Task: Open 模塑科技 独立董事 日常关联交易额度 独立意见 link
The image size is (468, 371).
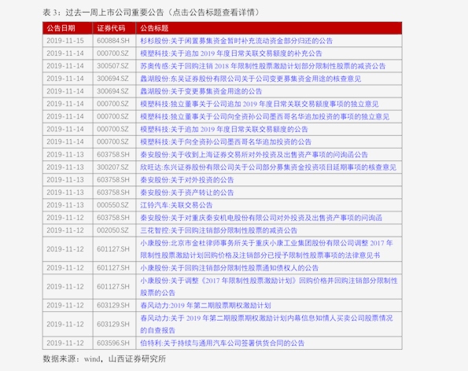Action: coord(260,104)
